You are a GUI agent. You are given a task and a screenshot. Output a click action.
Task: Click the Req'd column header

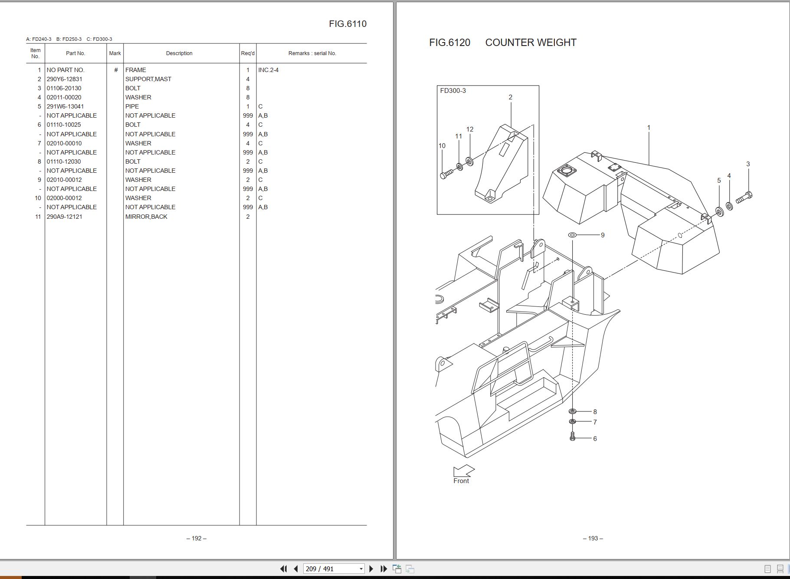click(248, 53)
